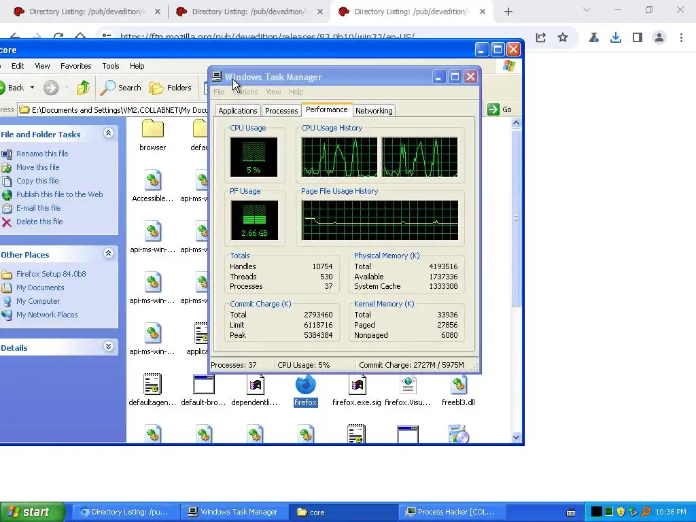696x522 pixels.
Task: Click Publish this file to the Web
Action: point(60,194)
